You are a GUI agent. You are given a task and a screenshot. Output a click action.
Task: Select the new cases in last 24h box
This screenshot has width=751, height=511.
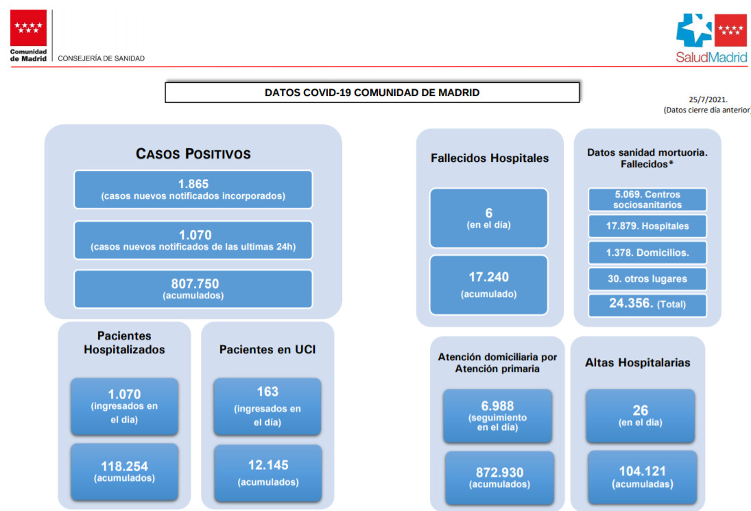pyautogui.click(x=193, y=240)
